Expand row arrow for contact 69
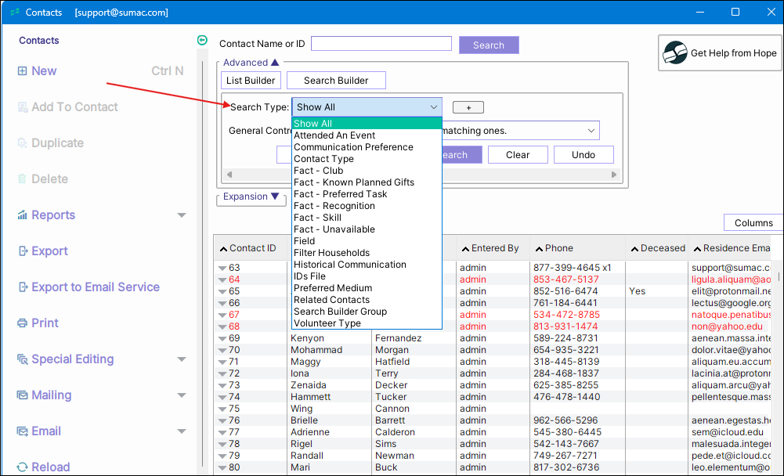 [222, 339]
